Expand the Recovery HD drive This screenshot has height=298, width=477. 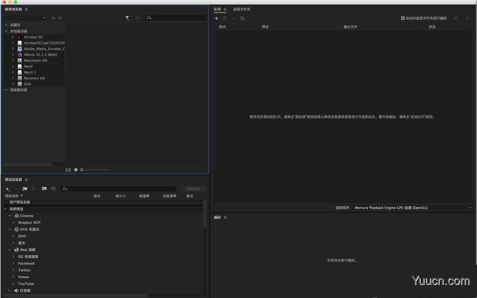click(x=13, y=78)
